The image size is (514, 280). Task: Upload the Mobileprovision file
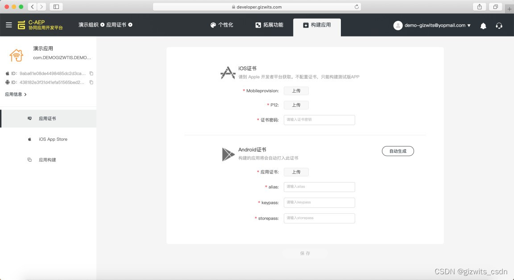[x=296, y=91]
